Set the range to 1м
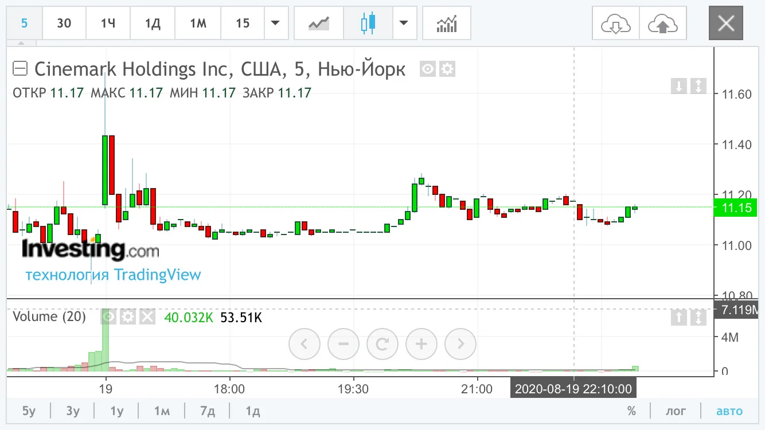The width and height of the screenshot is (765, 430). pos(162,411)
